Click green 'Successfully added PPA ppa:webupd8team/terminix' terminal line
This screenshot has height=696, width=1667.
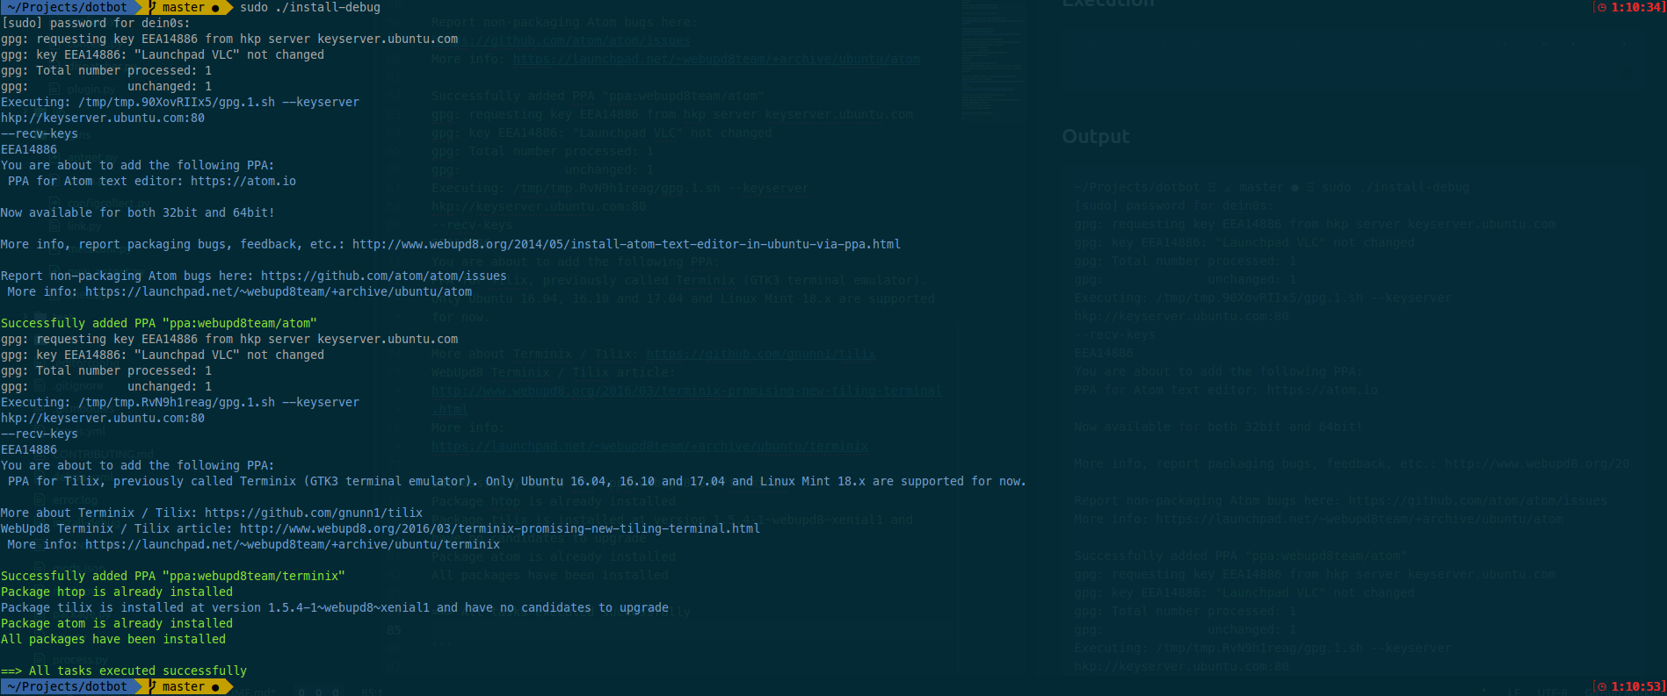point(173,576)
